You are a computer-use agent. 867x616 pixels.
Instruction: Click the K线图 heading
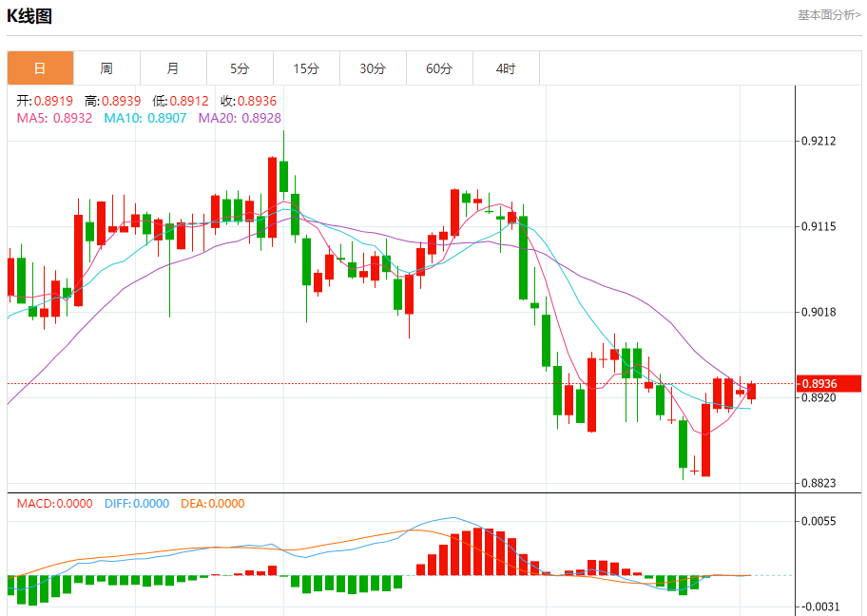[29, 16]
